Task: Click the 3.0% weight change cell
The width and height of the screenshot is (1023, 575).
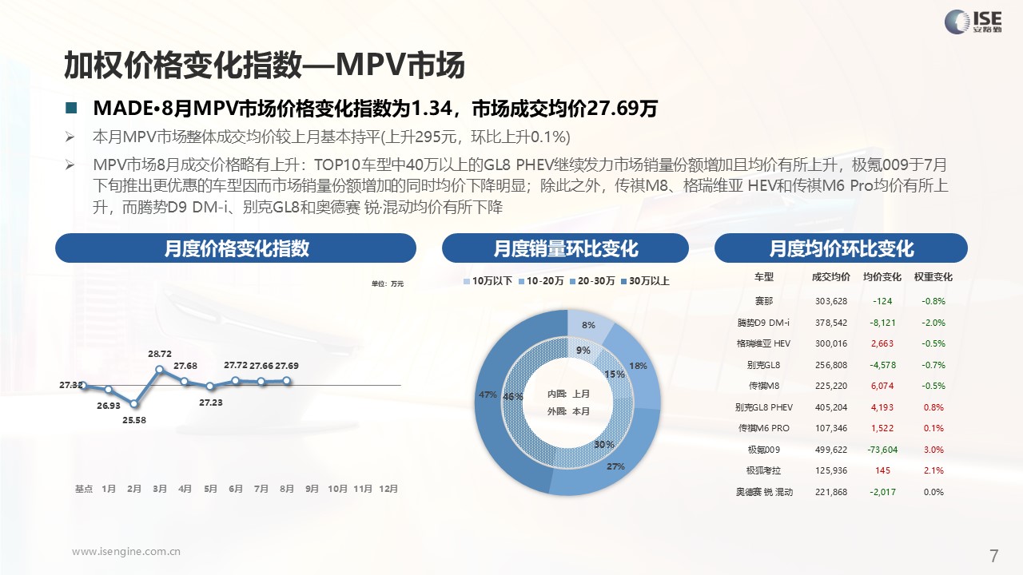Action: point(933,450)
